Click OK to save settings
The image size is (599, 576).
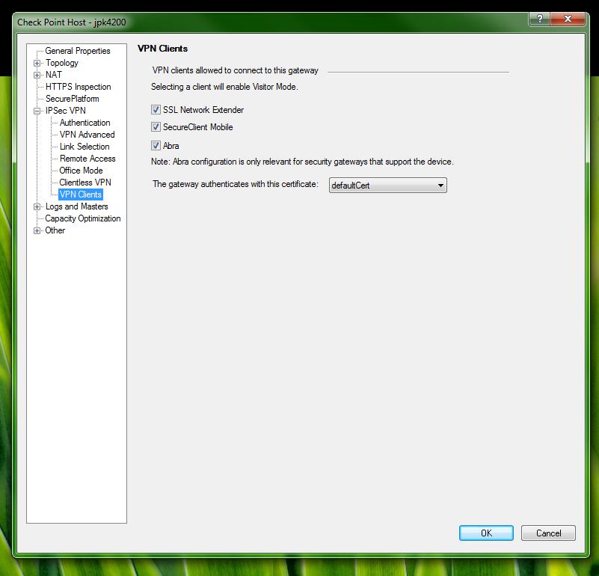pyautogui.click(x=486, y=533)
